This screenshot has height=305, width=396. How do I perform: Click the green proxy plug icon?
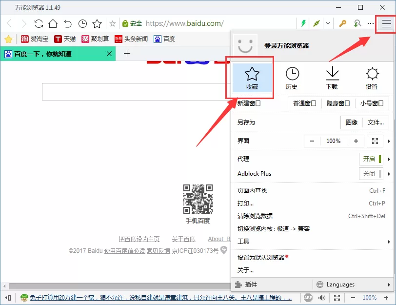click(x=317, y=23)
